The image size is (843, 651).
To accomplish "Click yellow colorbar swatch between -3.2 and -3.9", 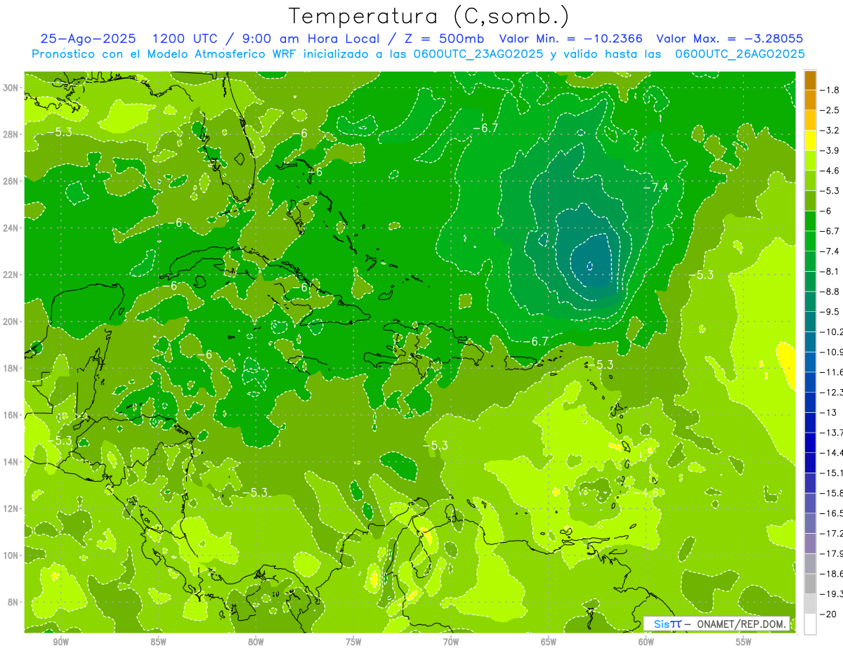I will (810, 140).
